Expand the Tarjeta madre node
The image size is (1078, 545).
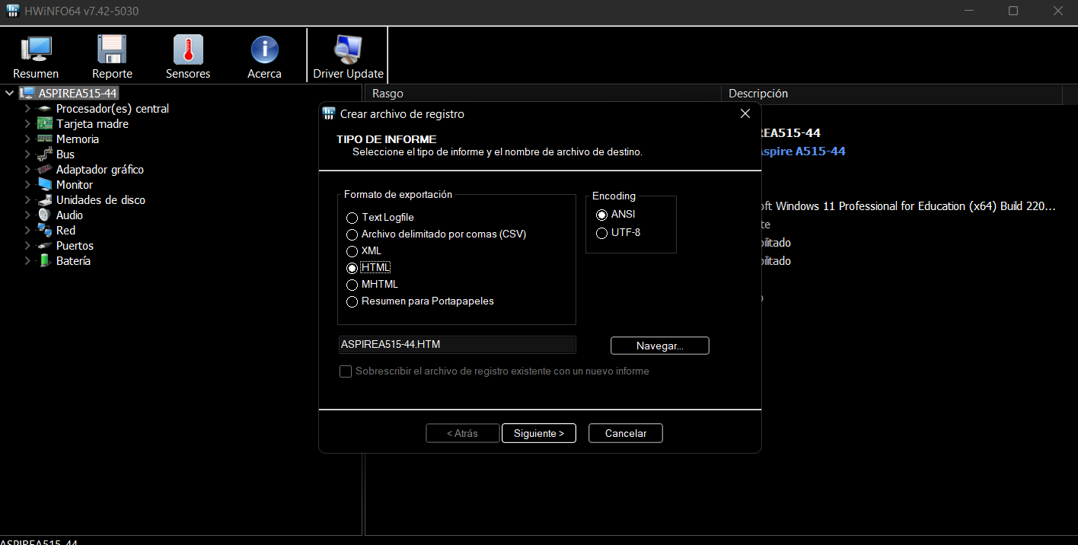(27, 124)
